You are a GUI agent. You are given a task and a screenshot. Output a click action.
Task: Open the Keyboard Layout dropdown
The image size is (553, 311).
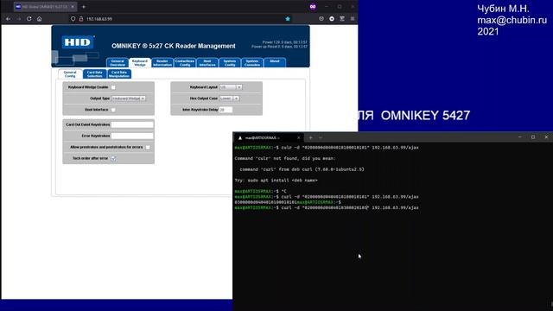pyautogui.click(x=231, y=87)
